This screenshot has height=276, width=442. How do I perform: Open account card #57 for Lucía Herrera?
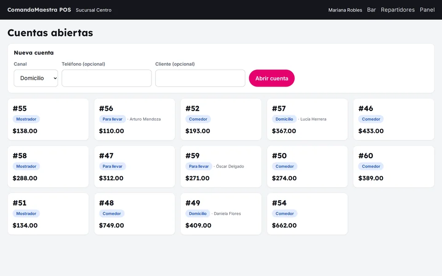[x=307, y=120]
